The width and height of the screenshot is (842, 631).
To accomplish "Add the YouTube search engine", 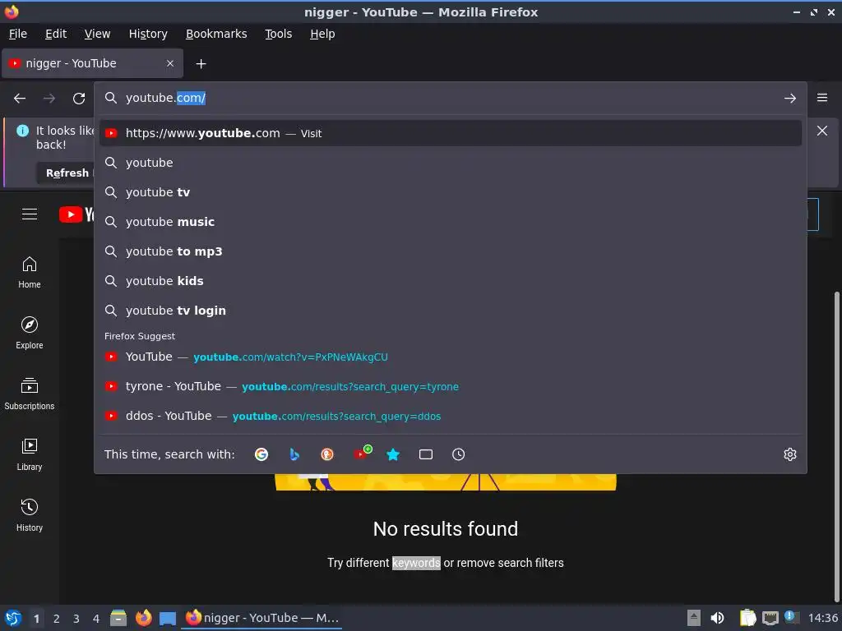I will click(x=362, y=454).
